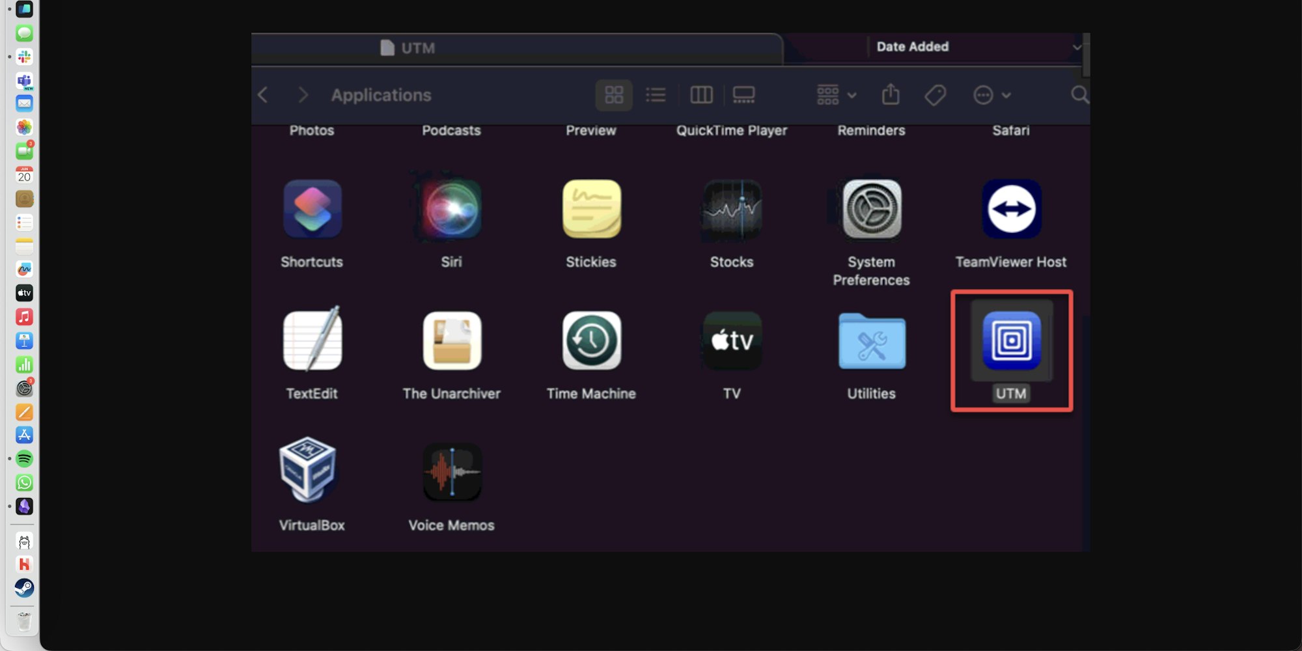Screen dimensions: 1302x651
Task: Select the Siri app icon
Action: click(452, 209)
